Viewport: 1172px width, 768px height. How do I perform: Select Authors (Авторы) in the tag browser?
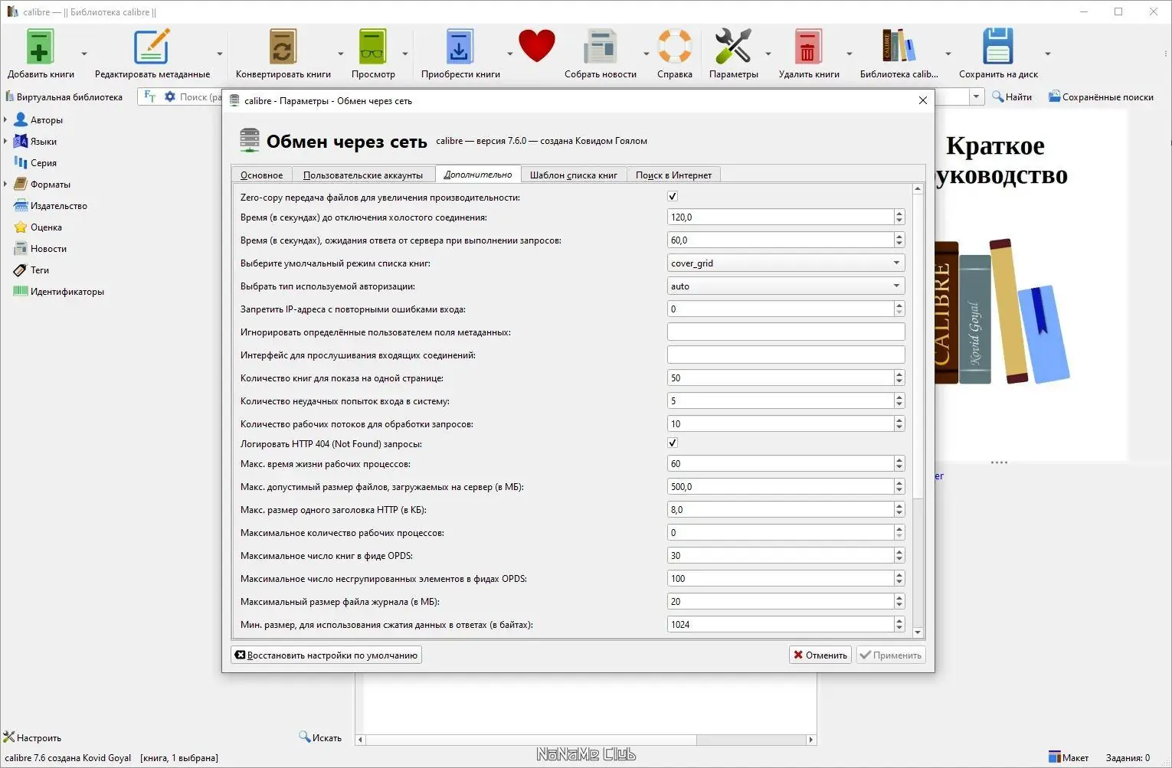coord(46,120)
